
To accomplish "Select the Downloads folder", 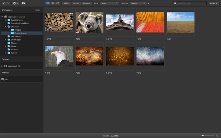I will tap(14, 40).
